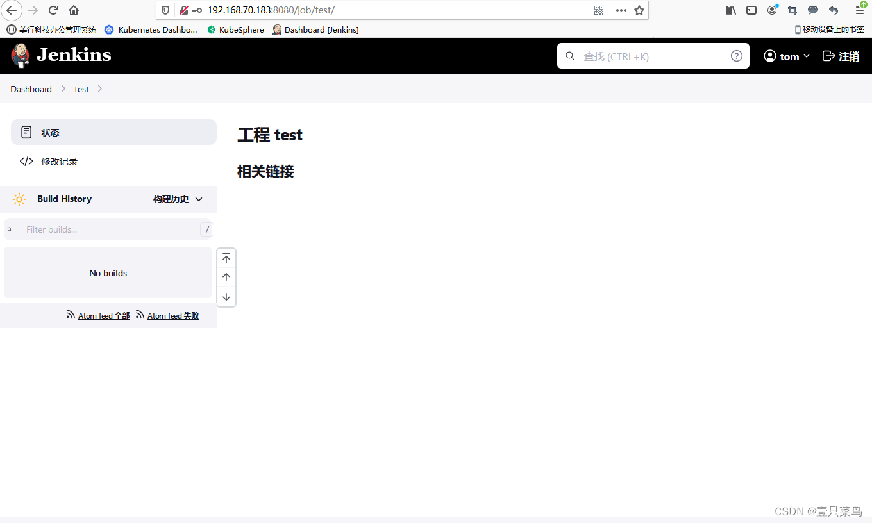This screenshot has height=523, width=872.
Task: Open the browser library icon
Action: click(x=731, y=10)
